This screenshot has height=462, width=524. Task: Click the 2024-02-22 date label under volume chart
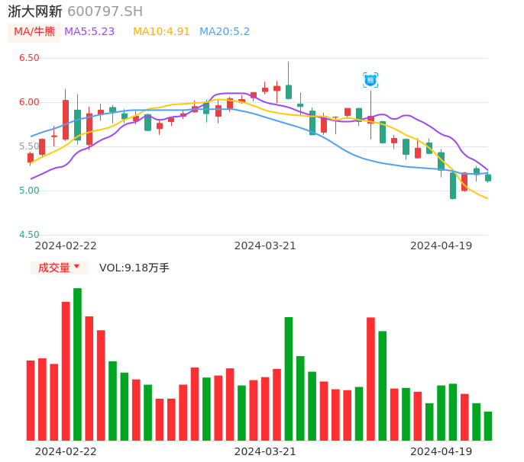(x=66, y=451)
